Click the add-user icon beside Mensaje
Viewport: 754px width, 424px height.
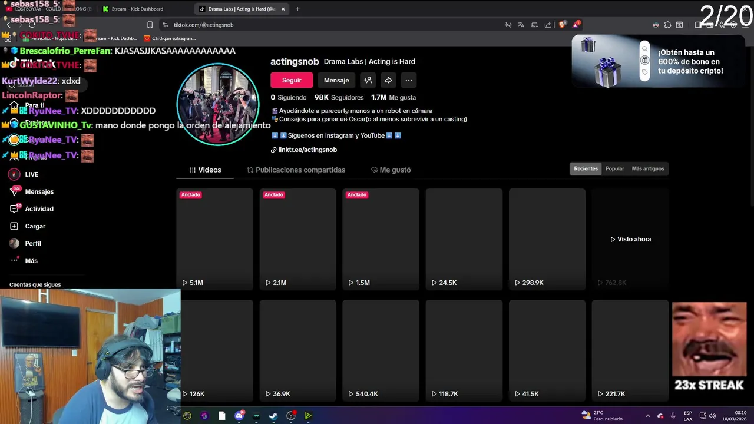(368, 80)
